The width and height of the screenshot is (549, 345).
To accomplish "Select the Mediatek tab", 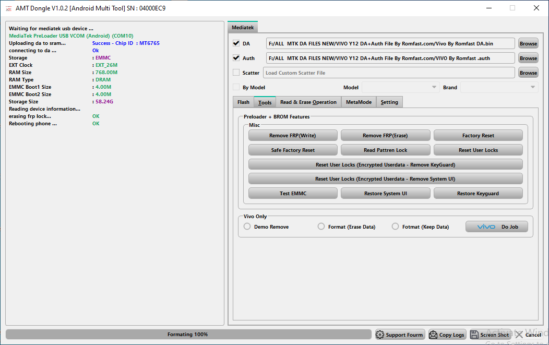I will [x=243, y=27].
